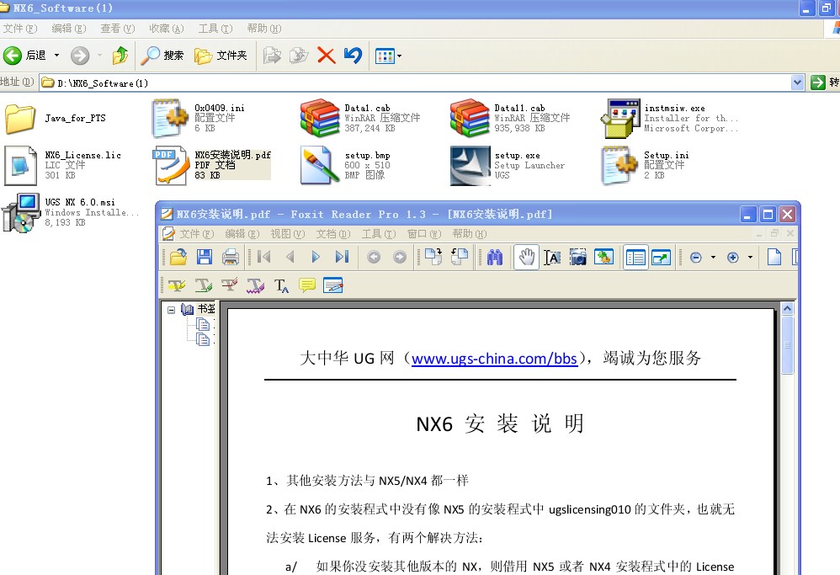Zoom out with the minus icon
Viewport: 840px width, 575px height.
pyautogui.click(x=696, y=258)
